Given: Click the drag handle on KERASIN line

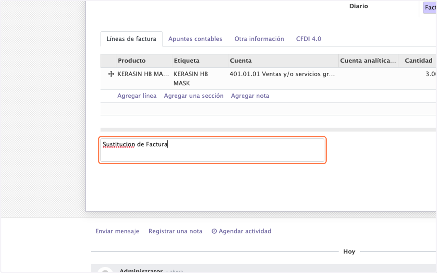Looking at the screenshot, I should 111,74.
